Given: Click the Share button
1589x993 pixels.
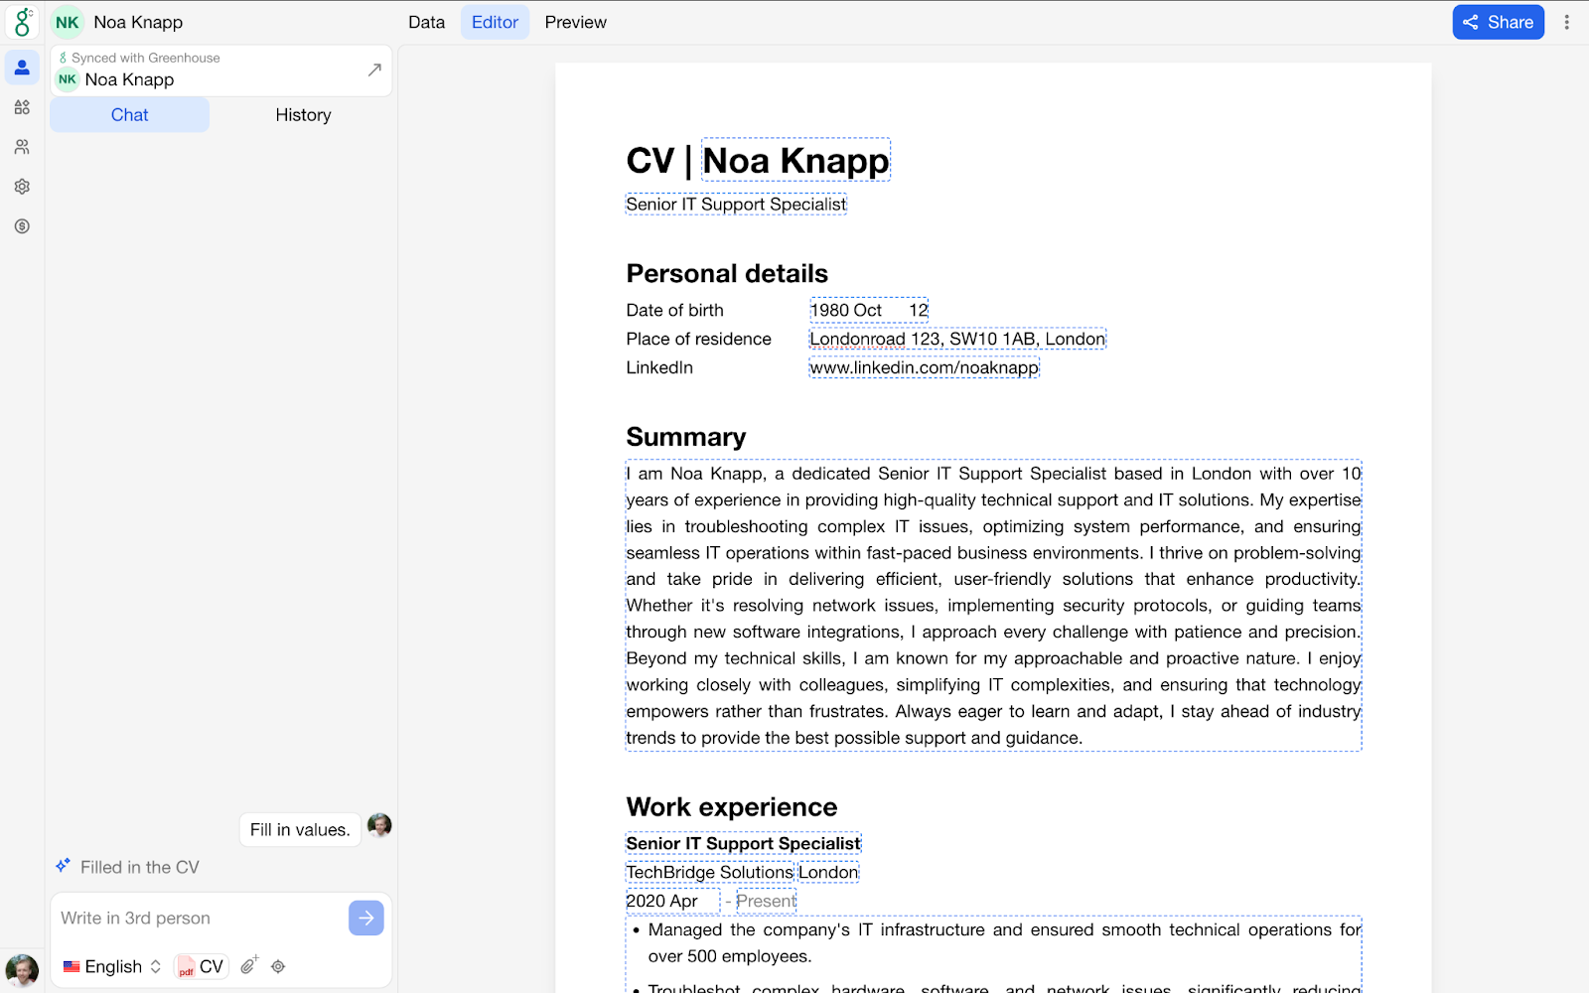Looking at the screenshot, I should pyautogui.click(x=1498, y=22).
